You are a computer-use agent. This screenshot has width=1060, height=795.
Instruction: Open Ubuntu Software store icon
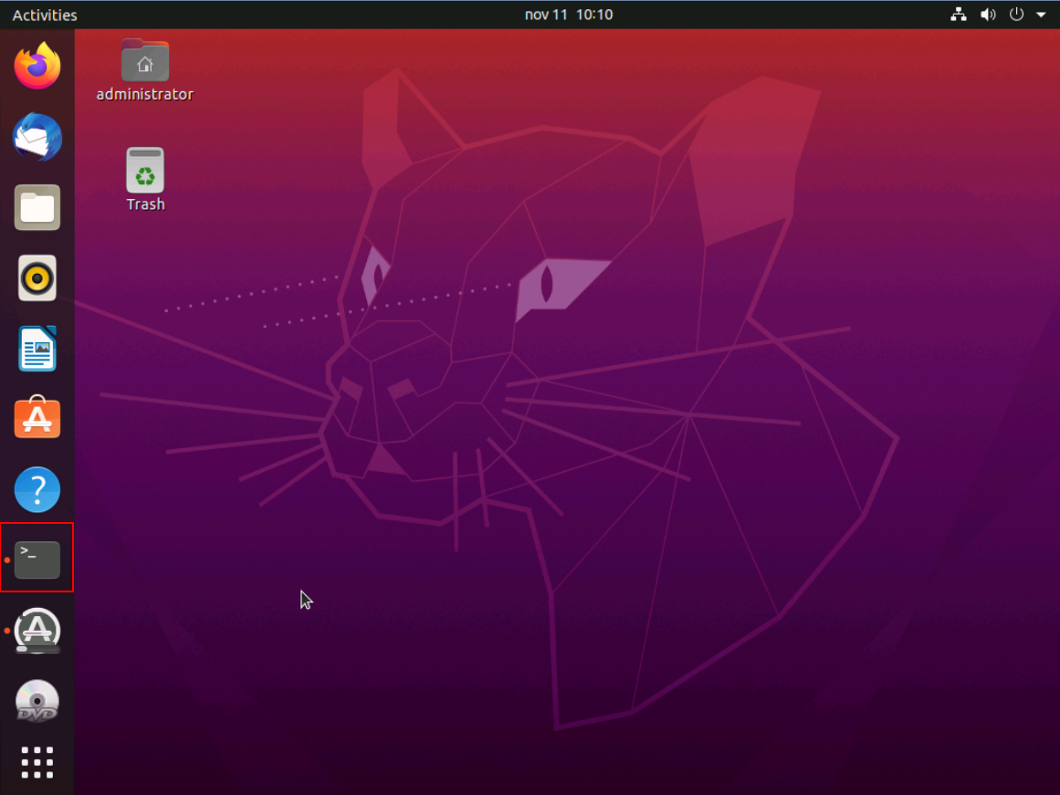37,418
